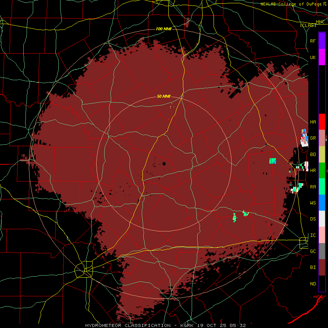Click the HA legend label
This screenshot has height=328, width=328.
[313, 122]
